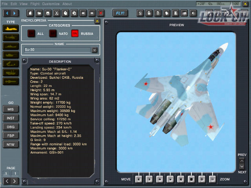Open the Customize menu

click(x=51, y=4)
